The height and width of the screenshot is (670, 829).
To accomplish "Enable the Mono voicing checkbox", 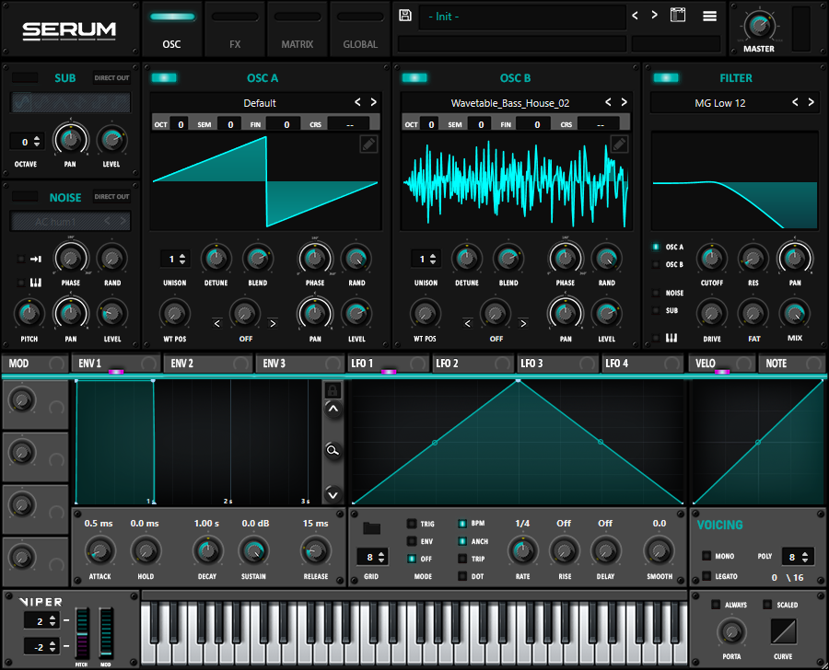I will pos(706,556).
